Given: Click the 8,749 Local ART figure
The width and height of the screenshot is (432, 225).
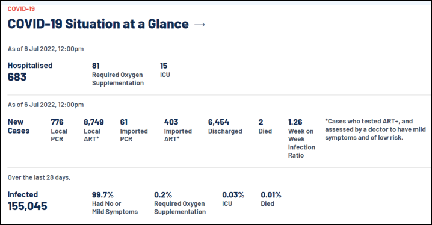Looking at the screenshot, I should (x=94, y=131).
